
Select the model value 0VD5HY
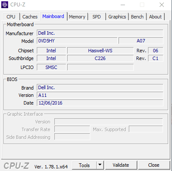tap(77, 41)
